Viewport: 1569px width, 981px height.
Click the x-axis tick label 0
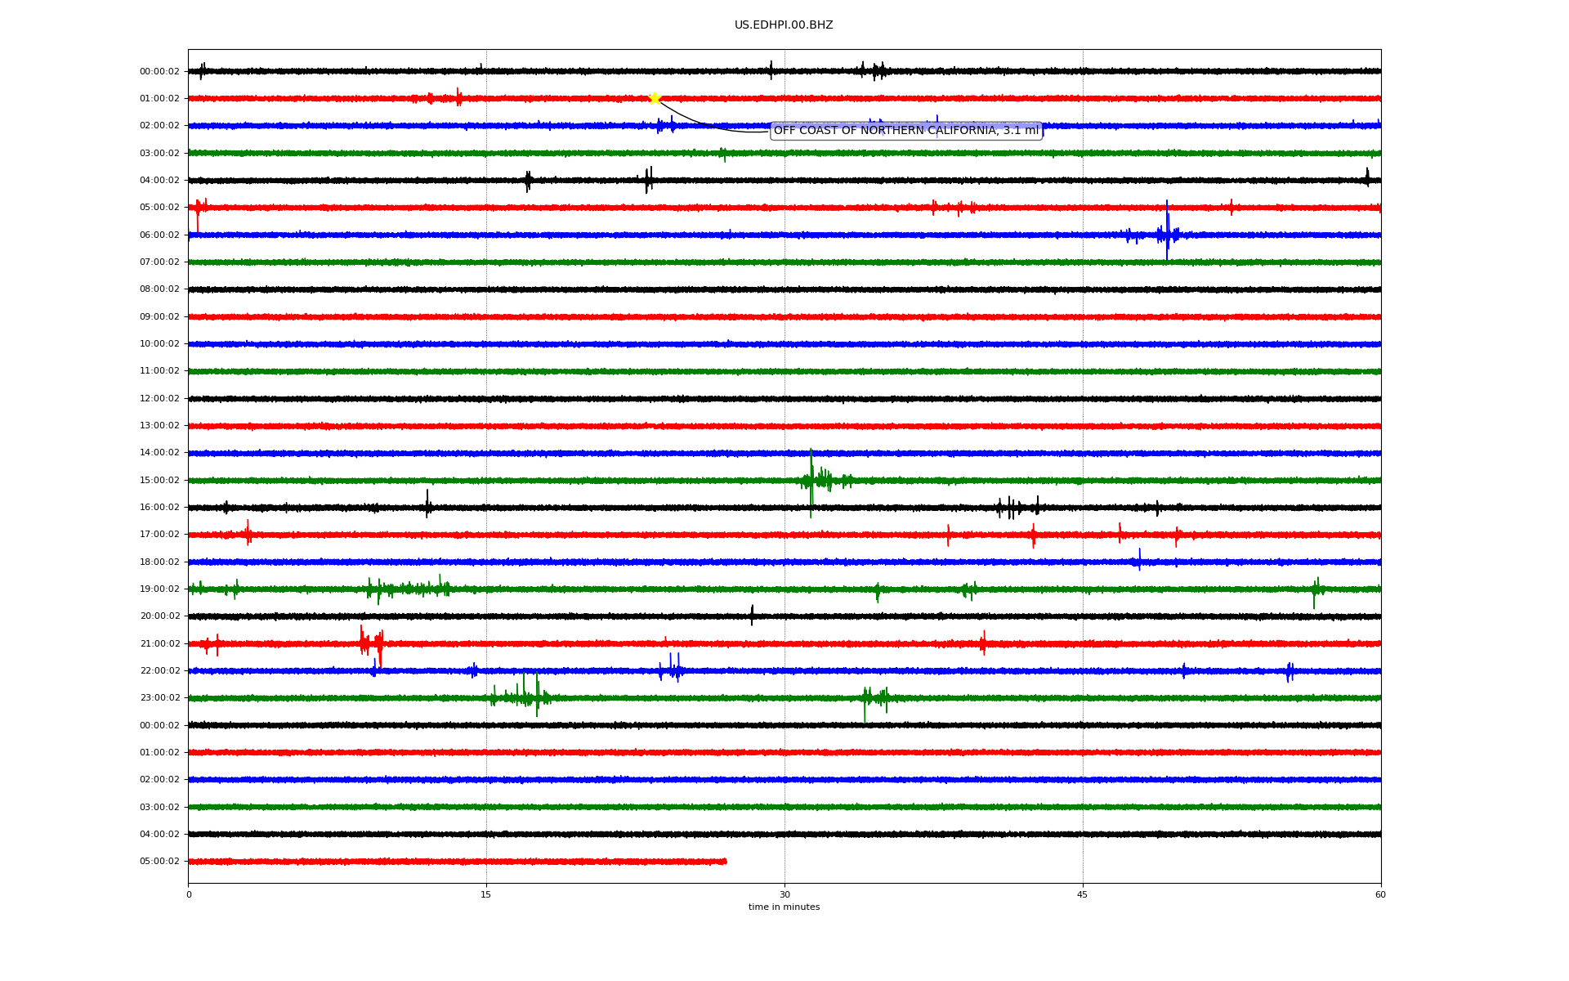pyautogui.click(x=189, y=895)
